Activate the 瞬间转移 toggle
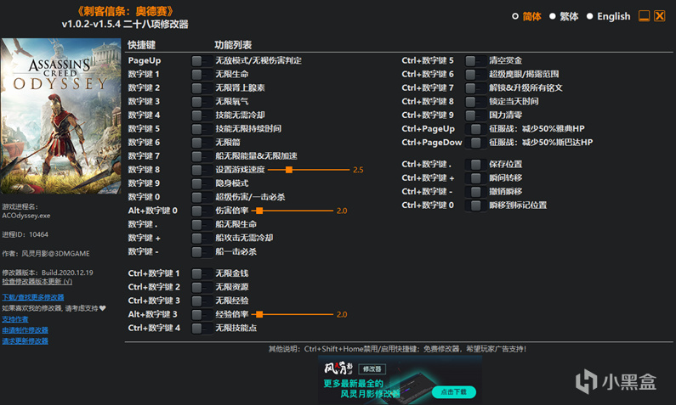676x405 pixels. [475, 178]
